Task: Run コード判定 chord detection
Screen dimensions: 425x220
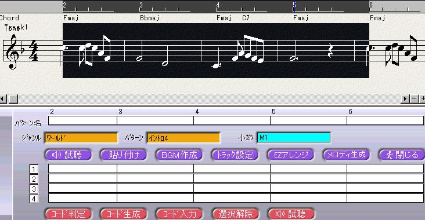Action: 68,214
